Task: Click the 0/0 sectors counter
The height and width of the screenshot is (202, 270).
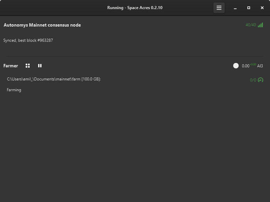Action: click(x=253, y=80)
